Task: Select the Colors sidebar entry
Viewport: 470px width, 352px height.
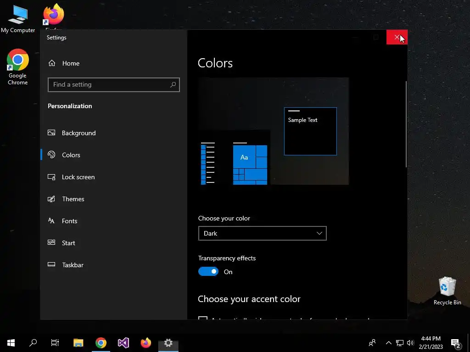Action: pyautogui.click(x=71, y=155)
